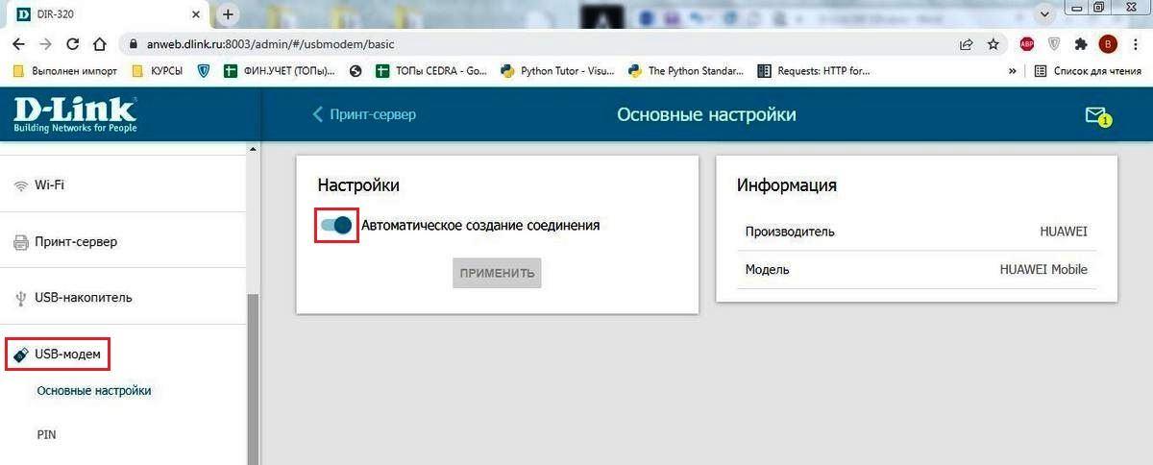The width and height of the screenshot is (1153, 465).
Task: Open the browser profile avatar B
Action: tap(1108, 44)
